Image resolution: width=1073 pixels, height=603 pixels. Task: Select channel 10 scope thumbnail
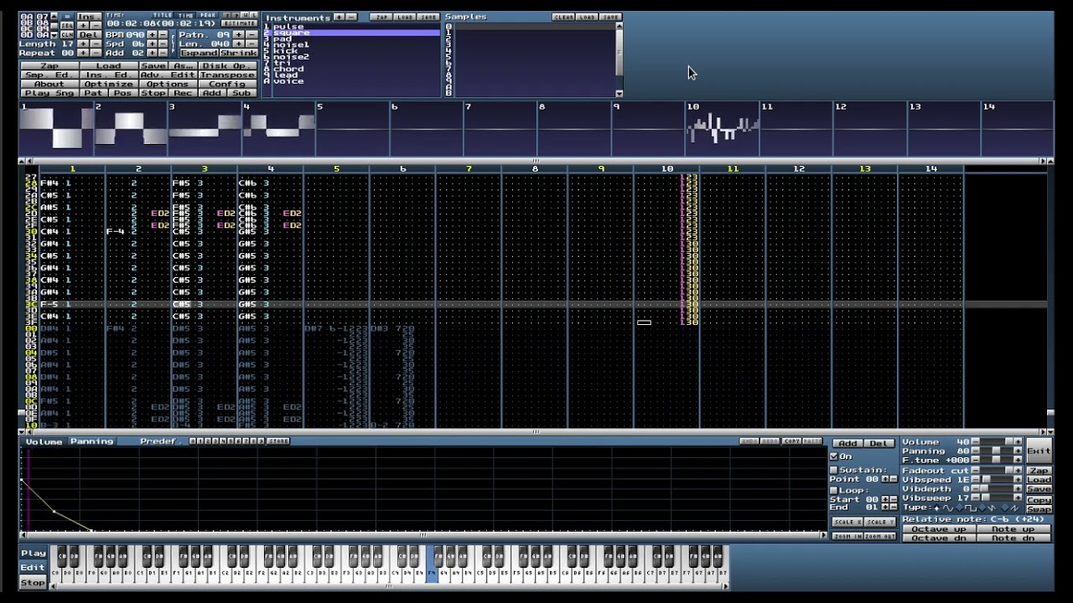723,128
